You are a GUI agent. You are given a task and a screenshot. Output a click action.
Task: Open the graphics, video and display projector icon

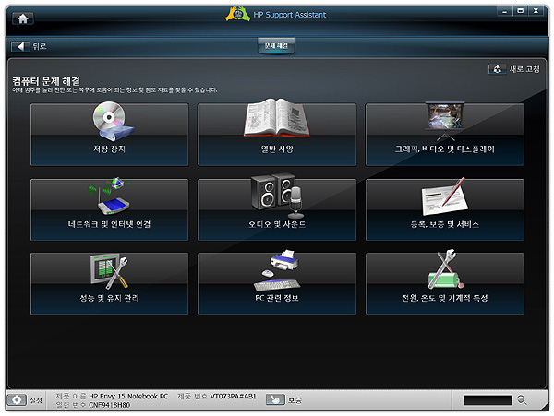(x=445, y=122)
